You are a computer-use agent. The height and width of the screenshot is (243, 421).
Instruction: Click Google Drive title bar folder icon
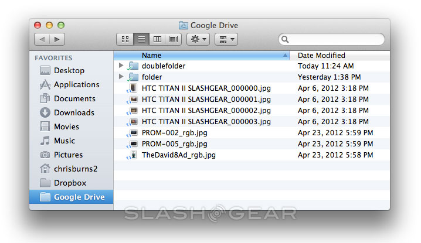[x=184, y=25]
